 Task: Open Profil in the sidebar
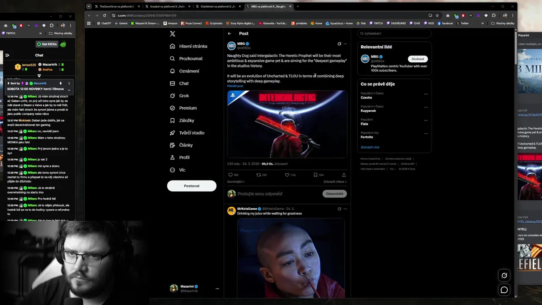(180, 157)
